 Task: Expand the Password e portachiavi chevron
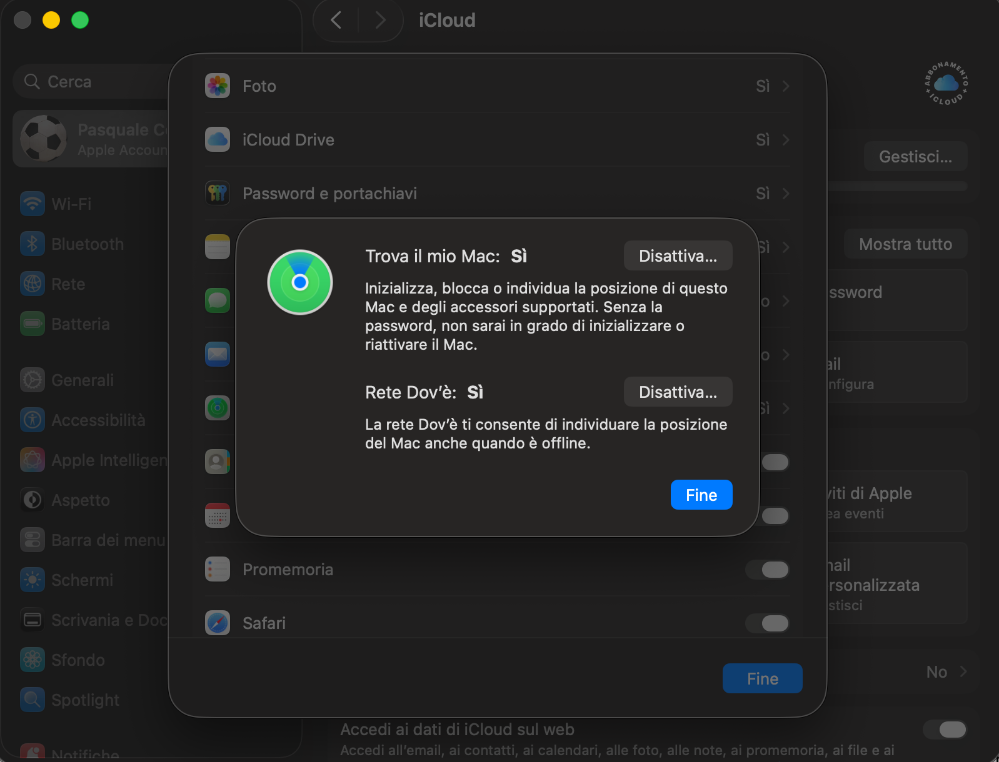tap(786, 193)
